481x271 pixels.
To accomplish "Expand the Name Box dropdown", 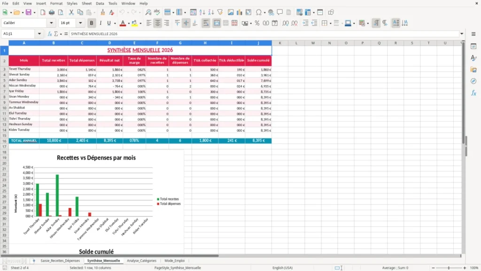I will pyautogui.click(x=39, y=34).
